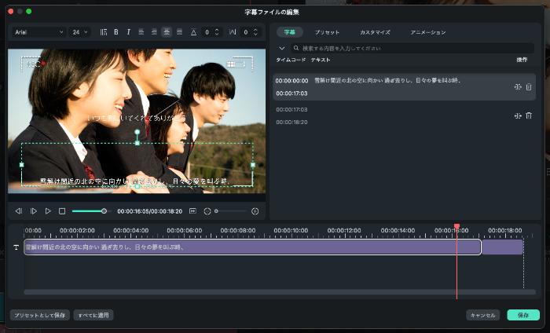Adjust the character spacing stepper arrows
Viewport: 550px width, 333px height.
[x=255, y=32]
